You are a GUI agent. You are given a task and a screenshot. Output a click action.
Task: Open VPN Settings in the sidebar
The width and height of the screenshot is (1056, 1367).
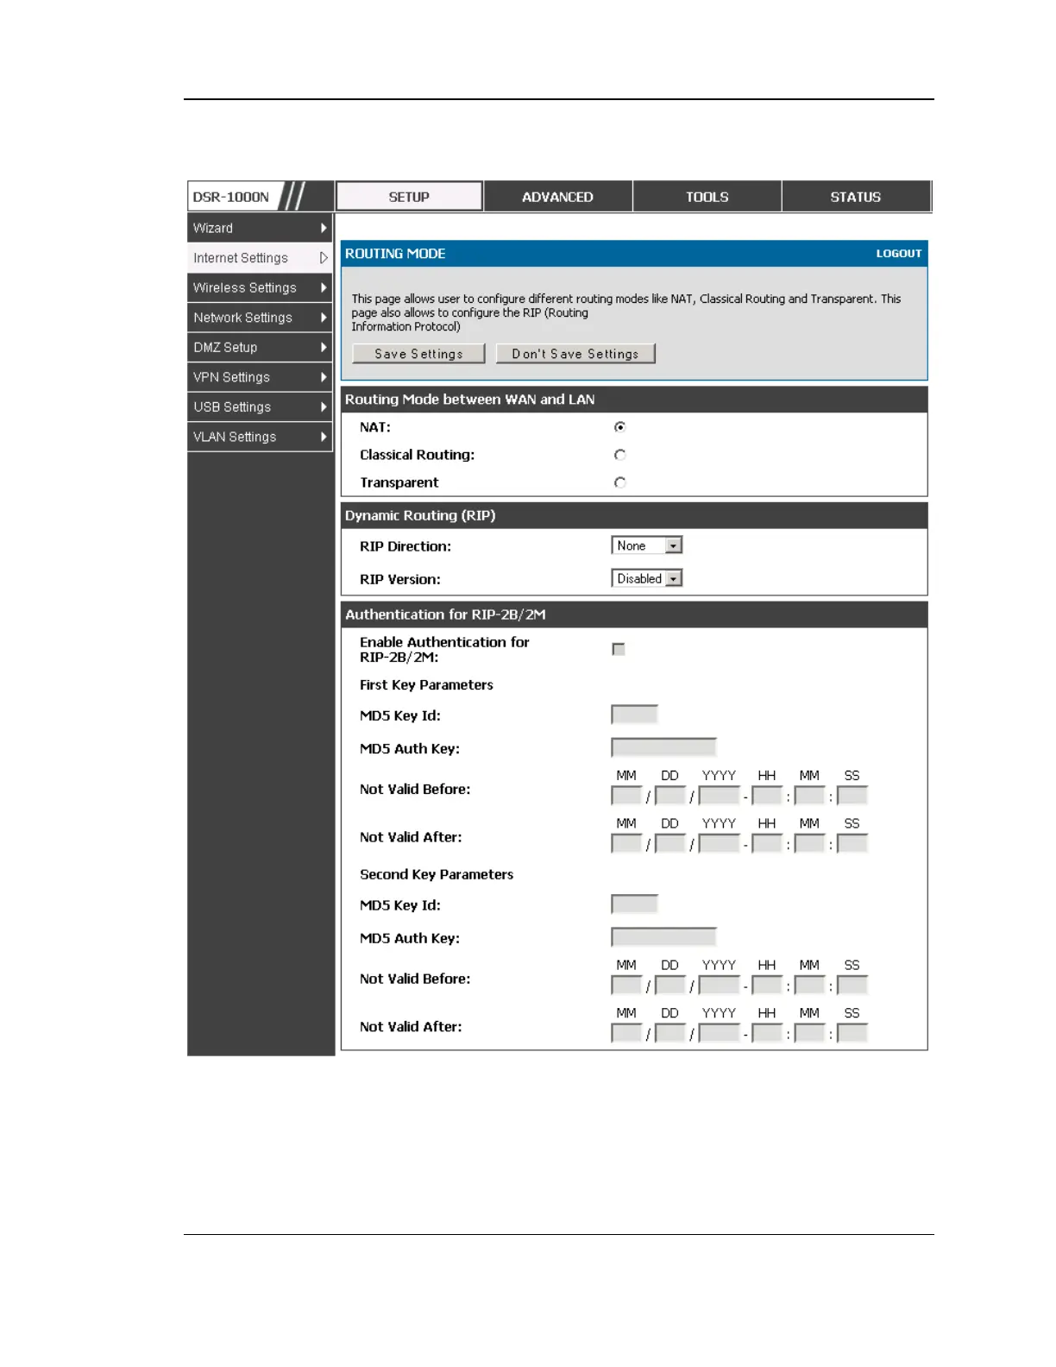260,377
